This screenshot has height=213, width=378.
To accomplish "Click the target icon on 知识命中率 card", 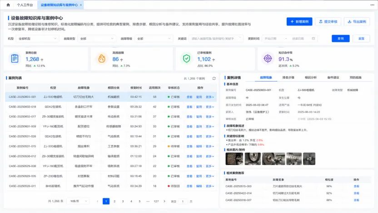I will point(268,58).
